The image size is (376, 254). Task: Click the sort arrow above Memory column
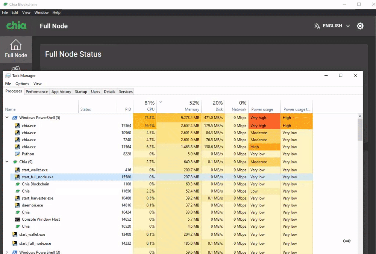[x=161, y=102]
